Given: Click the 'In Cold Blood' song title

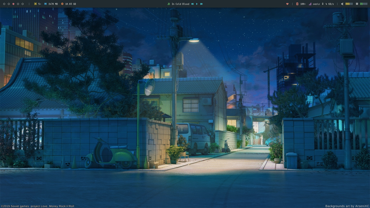Looking at the screenshot, I should tap(180, 4).
